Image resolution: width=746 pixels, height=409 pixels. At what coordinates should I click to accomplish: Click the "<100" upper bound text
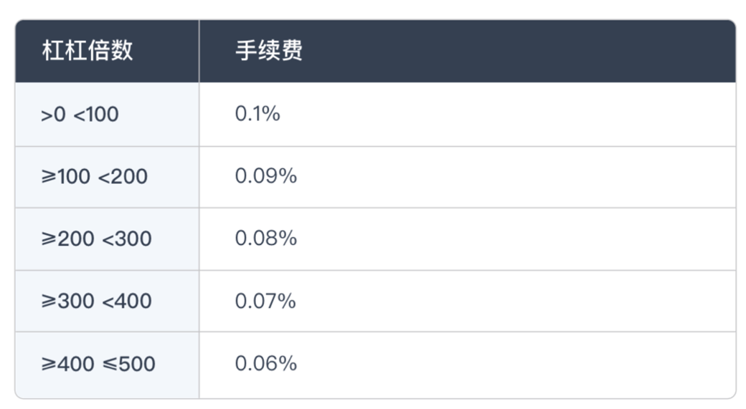(x=96, y=115)
